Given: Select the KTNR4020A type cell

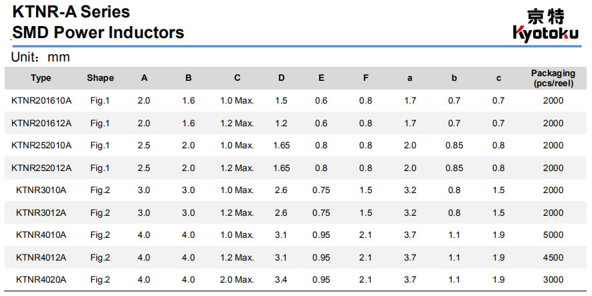Looking at the screenshot, I should pyautogui.click(x=41, y=279).
